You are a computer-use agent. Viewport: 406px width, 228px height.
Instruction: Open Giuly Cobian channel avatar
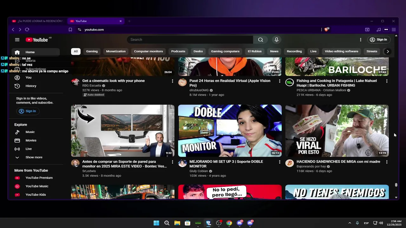[182, 163]
